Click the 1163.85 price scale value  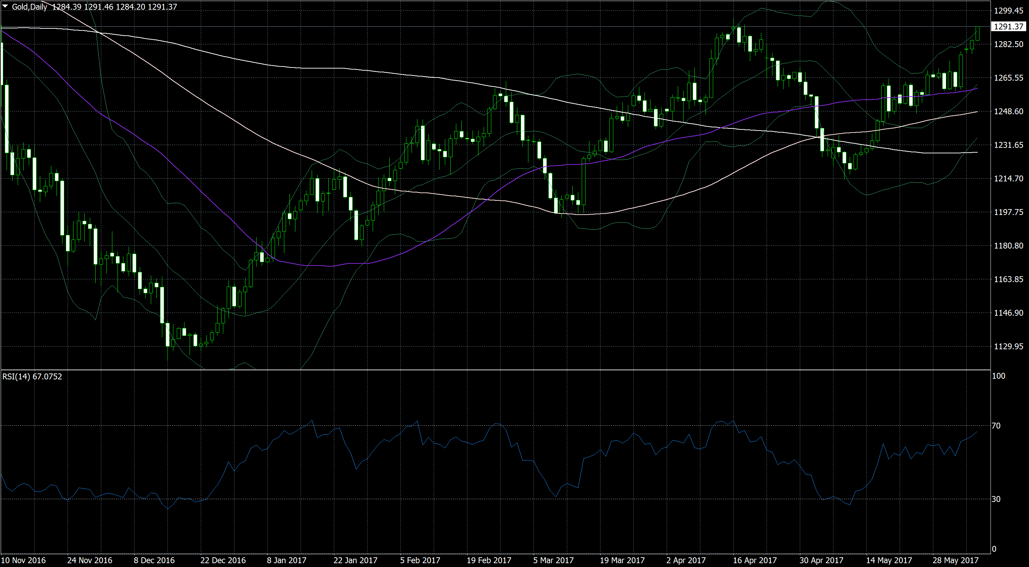pyautogui.click(x=1009, y=279)
